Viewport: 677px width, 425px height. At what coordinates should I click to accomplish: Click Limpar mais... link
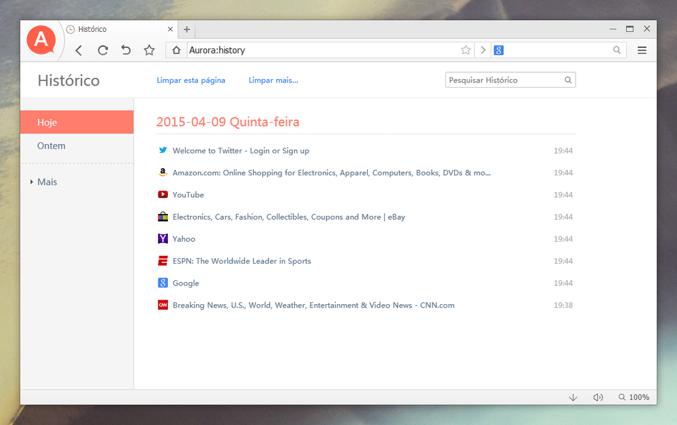273,80
